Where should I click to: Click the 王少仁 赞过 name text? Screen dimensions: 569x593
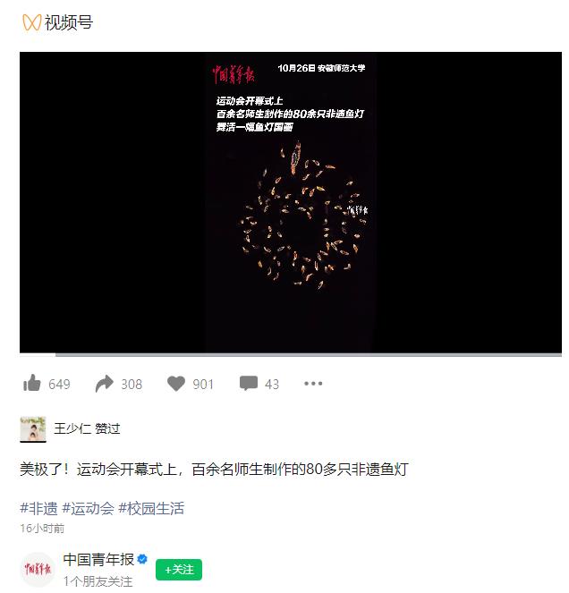(x=87, y=428)
